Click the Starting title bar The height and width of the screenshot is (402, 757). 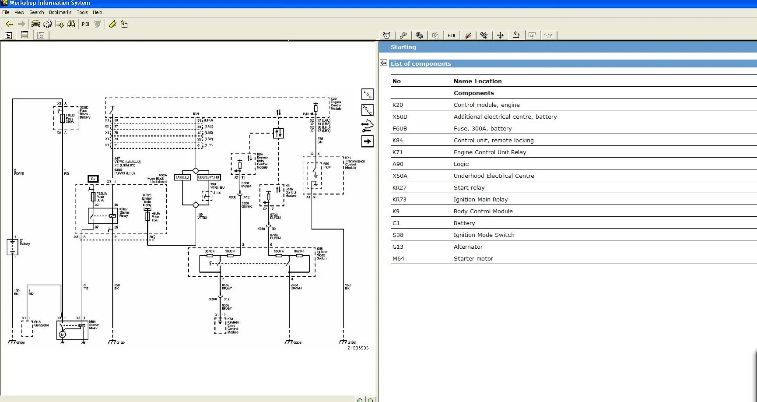(x=568, y=47)
